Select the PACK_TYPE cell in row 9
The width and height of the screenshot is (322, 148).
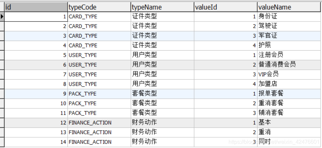coord(99,94)
